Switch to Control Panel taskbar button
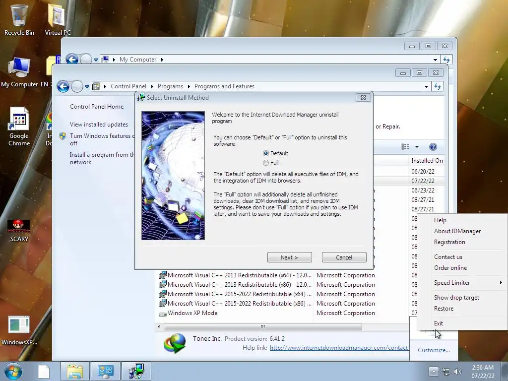The height and width of the screenshot is (381, 508). (106, 371)
